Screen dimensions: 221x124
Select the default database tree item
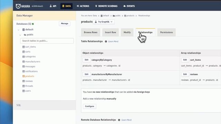[28, 30]
